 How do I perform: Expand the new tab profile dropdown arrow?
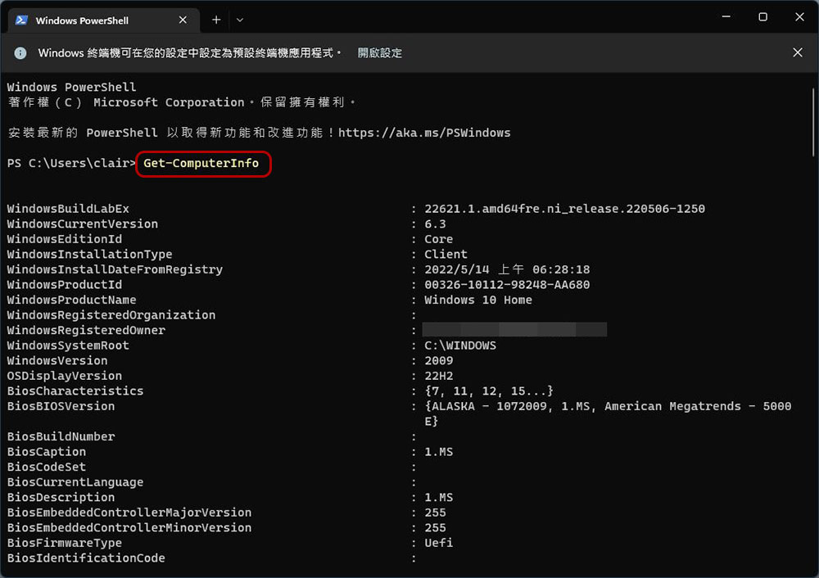coord(240,20)
